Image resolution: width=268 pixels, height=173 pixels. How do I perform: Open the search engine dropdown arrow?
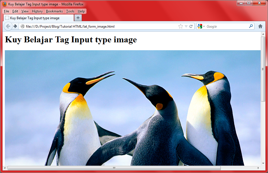(x=205, y=26)
